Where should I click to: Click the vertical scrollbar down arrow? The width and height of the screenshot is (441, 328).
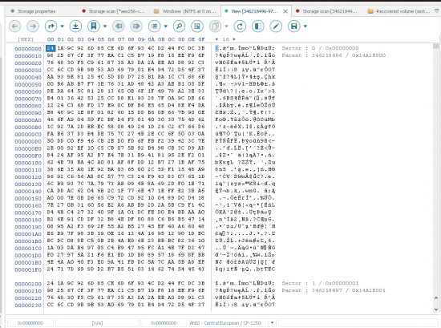click(x=436, y=309)
